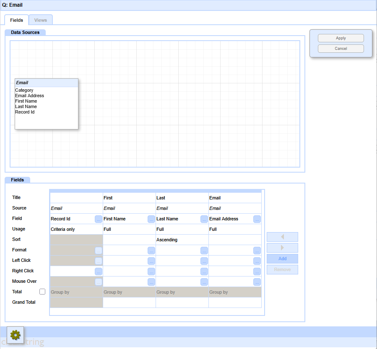Screen dimensions: 377x349
Task: Open Right Click editor in First Name column
Action: 151,271
